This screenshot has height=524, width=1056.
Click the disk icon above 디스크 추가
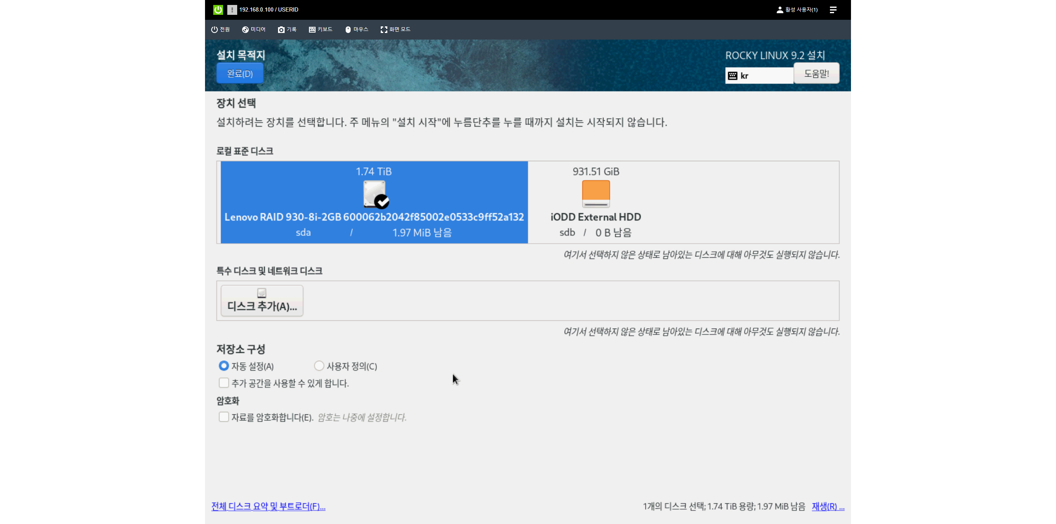(262, 293)
